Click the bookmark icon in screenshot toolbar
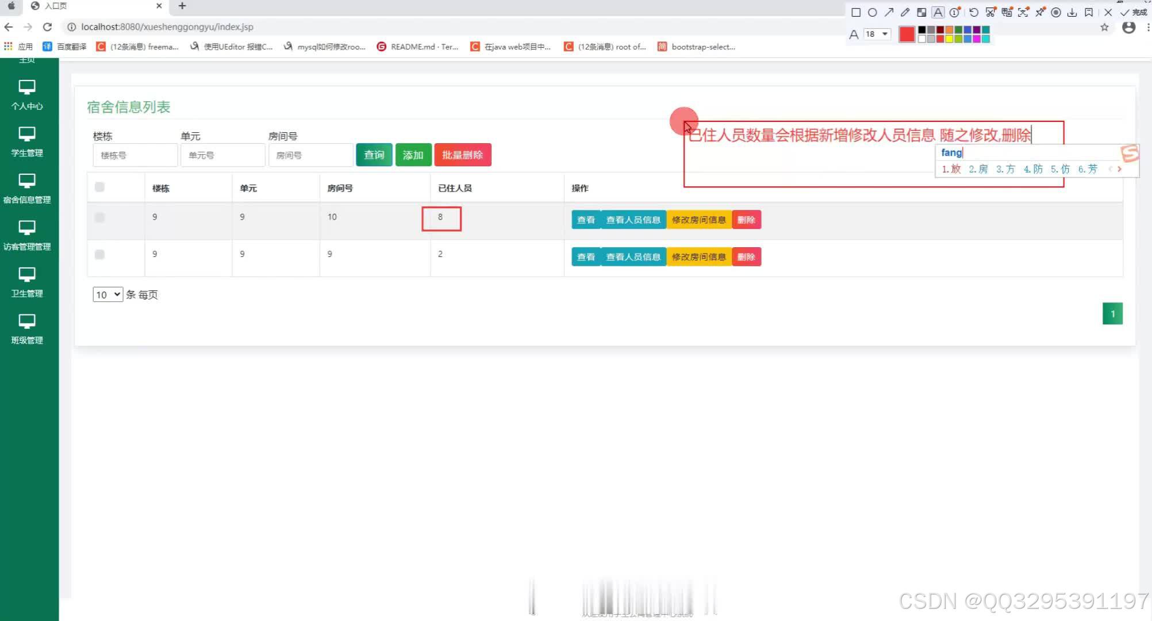Viewport: 1152px width, 621px height. pyautogui.click(x=1089, y=12)
